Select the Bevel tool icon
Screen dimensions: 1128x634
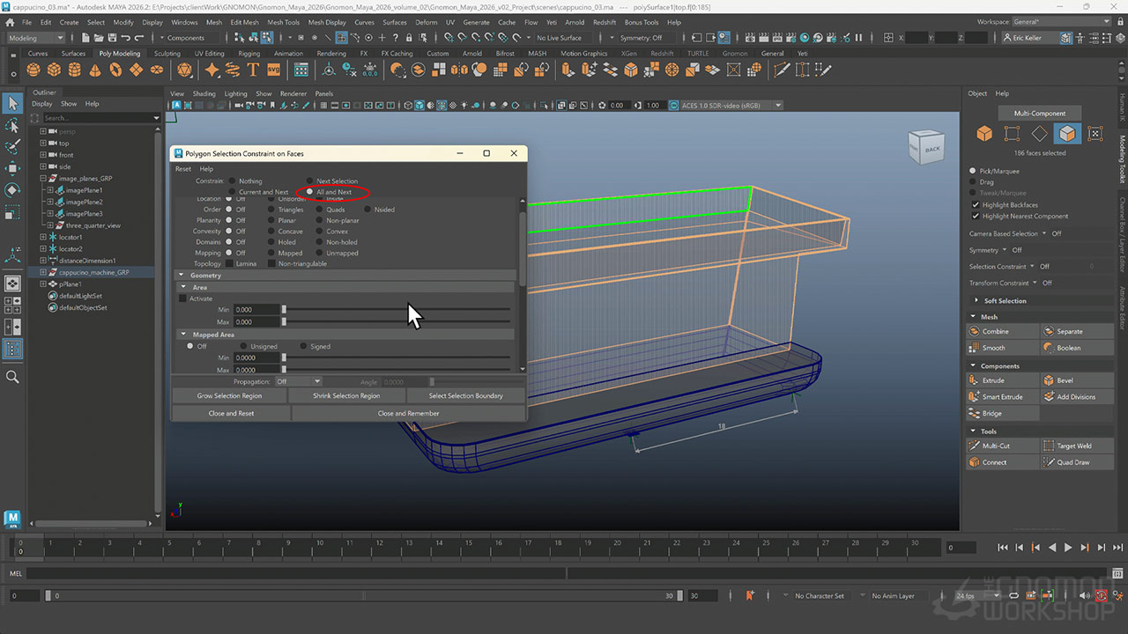(1049, 380)
